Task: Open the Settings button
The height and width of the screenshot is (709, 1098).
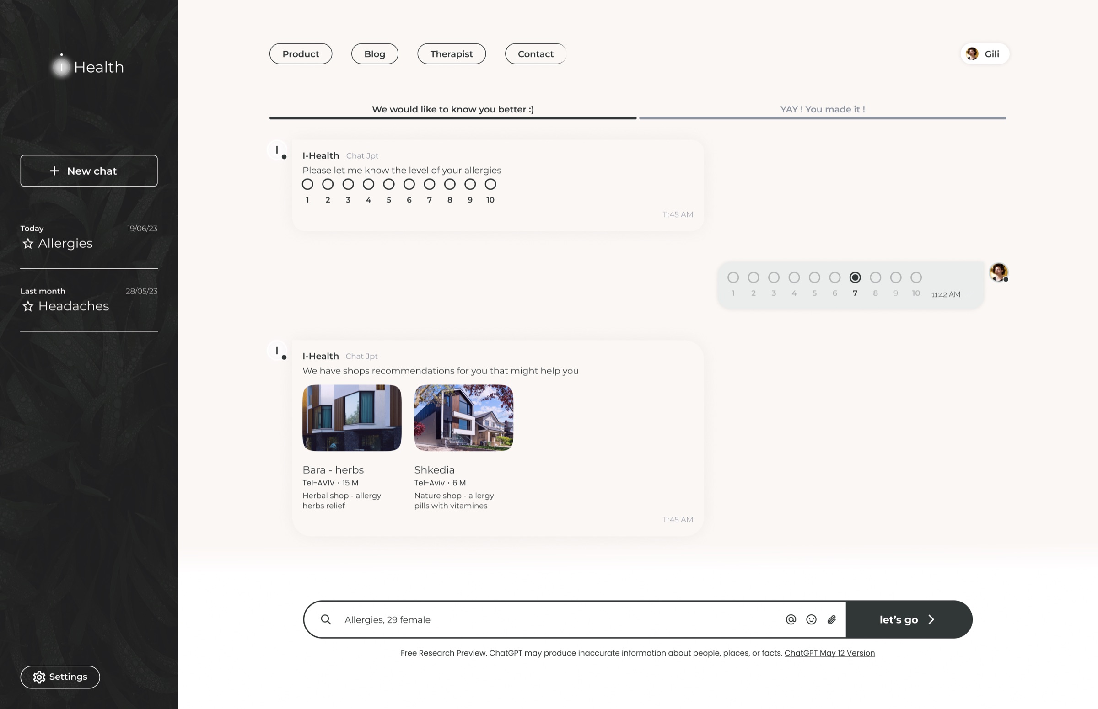Action: (x=60, y=677)
